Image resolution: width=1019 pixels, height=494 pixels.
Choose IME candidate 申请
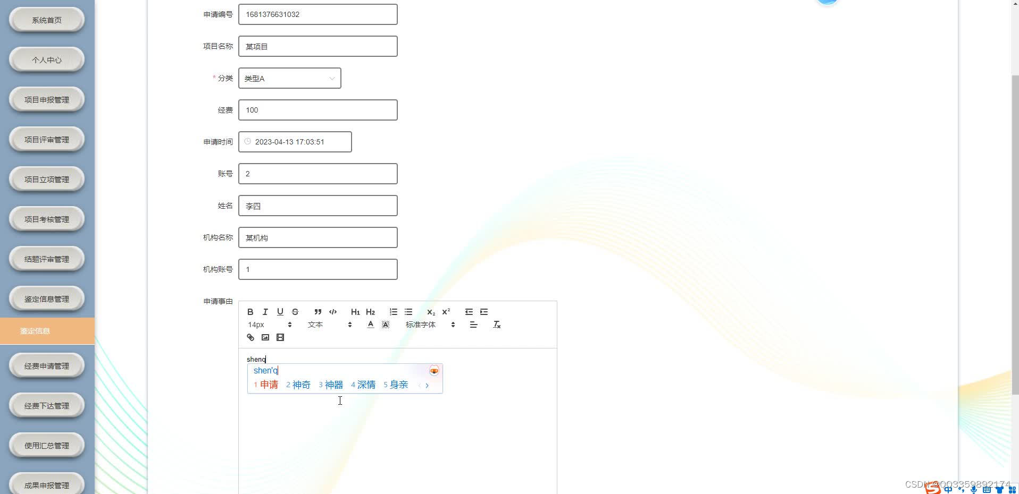(266, 385)
